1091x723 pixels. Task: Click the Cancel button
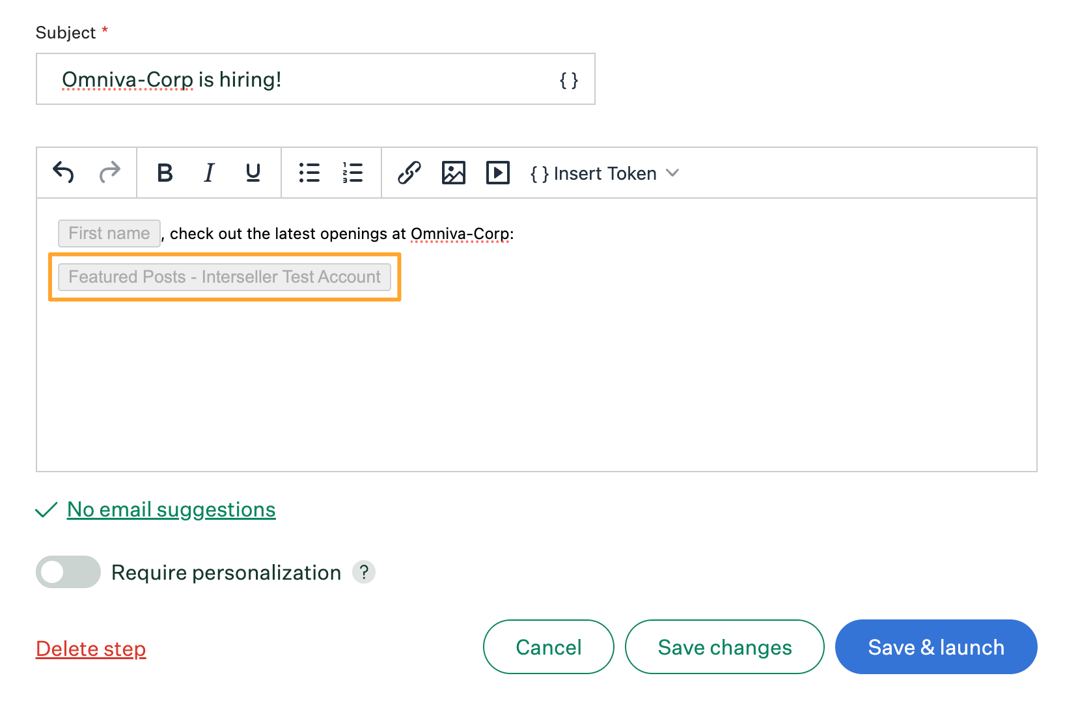tap(549, 647)
